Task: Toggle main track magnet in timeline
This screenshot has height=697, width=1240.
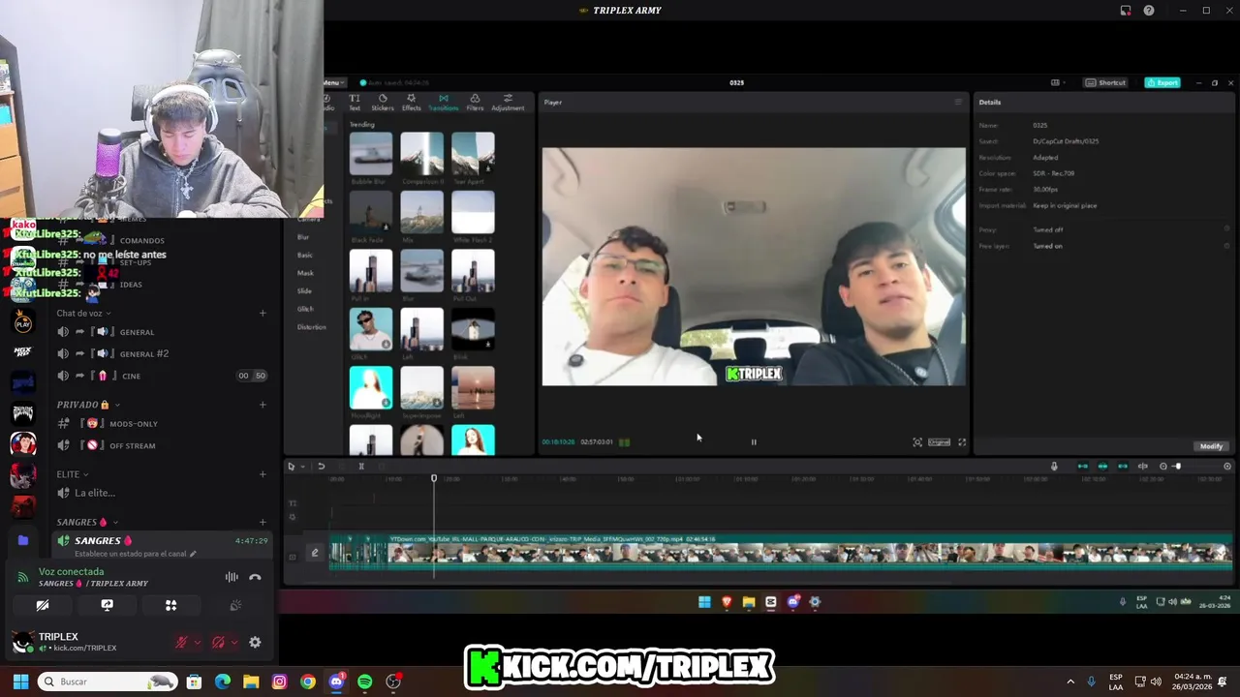Action: click(1083, 467)
